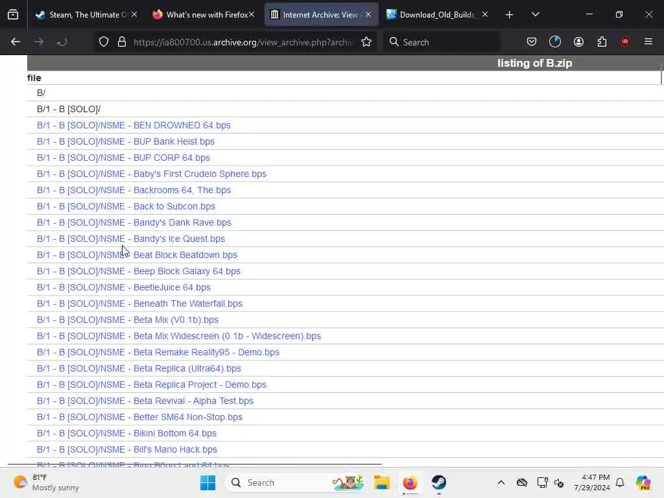The height and width of the screenshot is (498, 664).
Task: Close the Download_Old_Builds tab
Action: pos(485,15)
